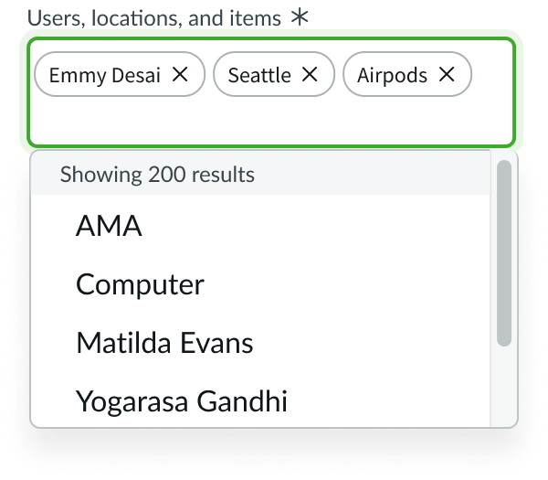The image size is (548, 480).
Task: Click the Users, locations, and items label
Action: (153, 17)
